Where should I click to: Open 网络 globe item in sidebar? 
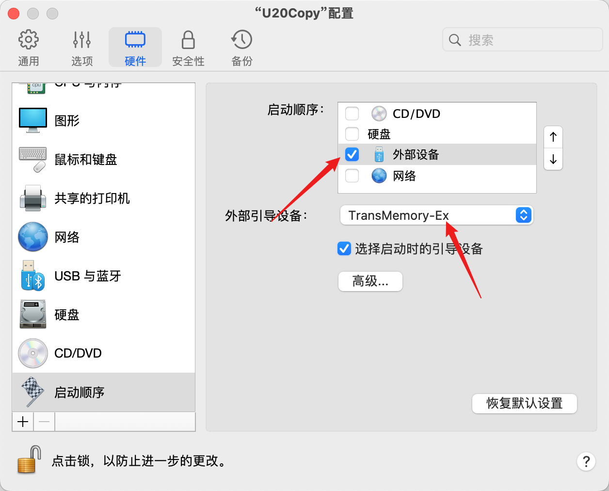point(33,237)
